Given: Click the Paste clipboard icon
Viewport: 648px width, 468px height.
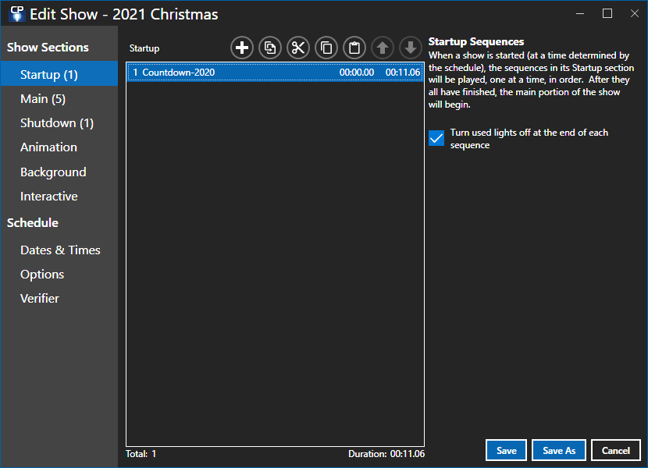Looking at the screenshot, I should pyautogui.click(x=354, y=48).
